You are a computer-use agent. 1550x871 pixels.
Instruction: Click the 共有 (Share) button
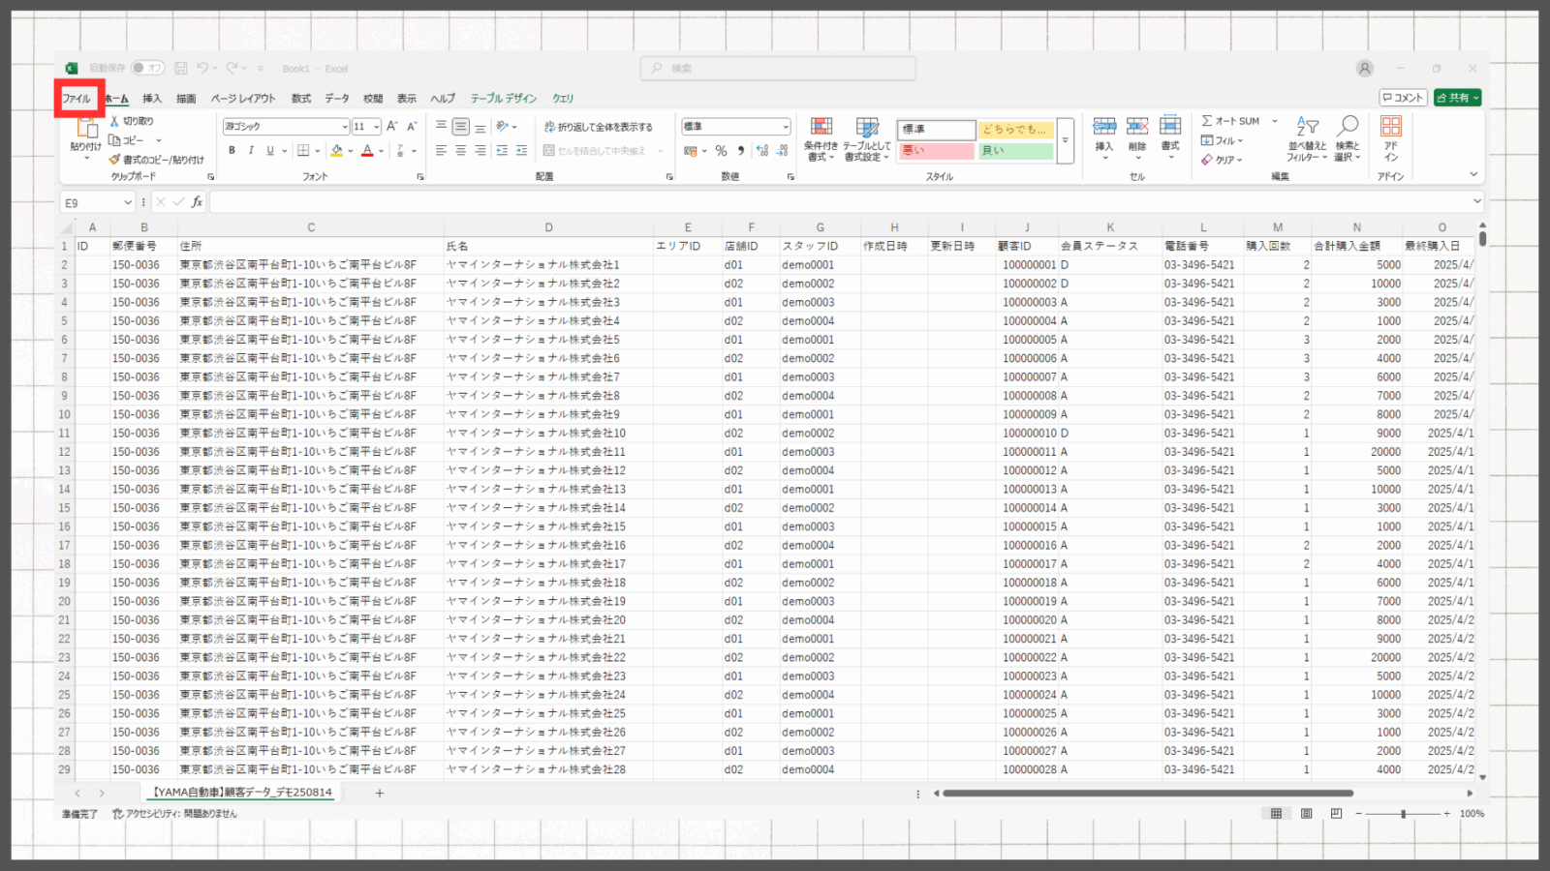click(x=1457, y=98)
